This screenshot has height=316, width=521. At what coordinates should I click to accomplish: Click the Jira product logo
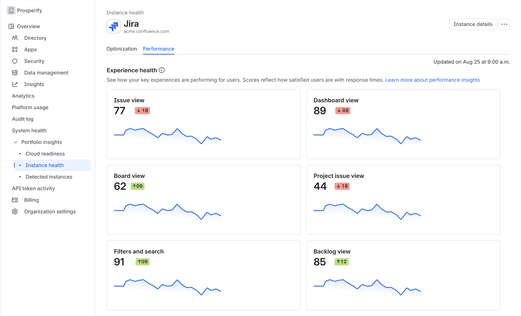tap(113, 26)
